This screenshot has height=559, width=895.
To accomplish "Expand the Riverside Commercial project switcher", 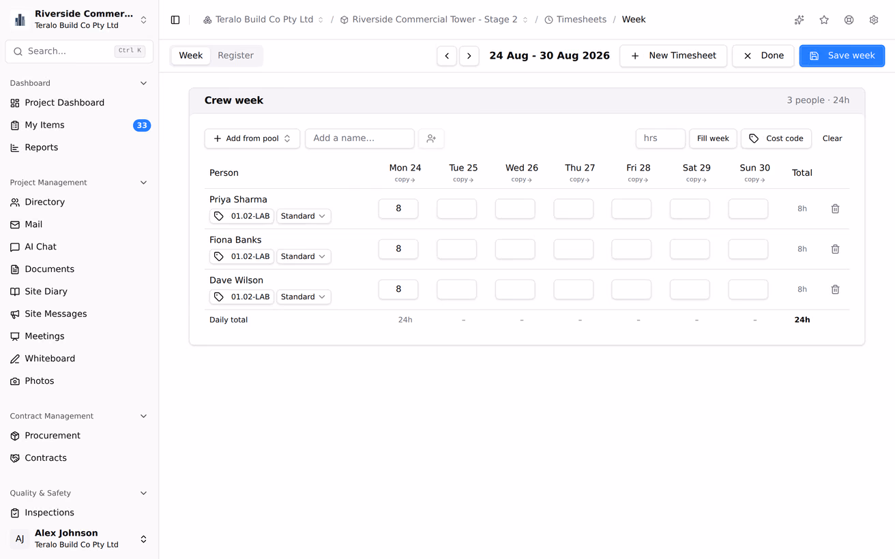I will [x=79, y=20].
